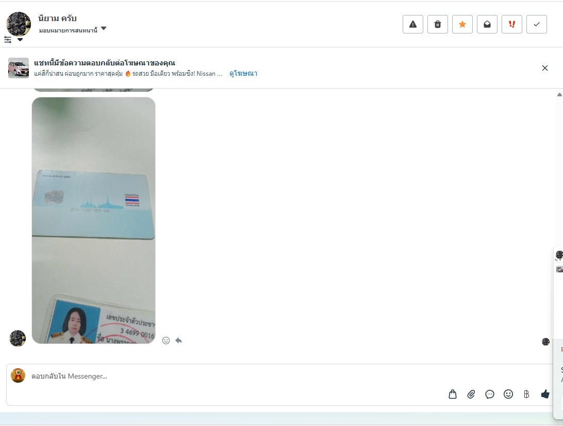Report conversation with warning triangle icon
This screenshot has height=426, width=563.
[x=413, y=24]
